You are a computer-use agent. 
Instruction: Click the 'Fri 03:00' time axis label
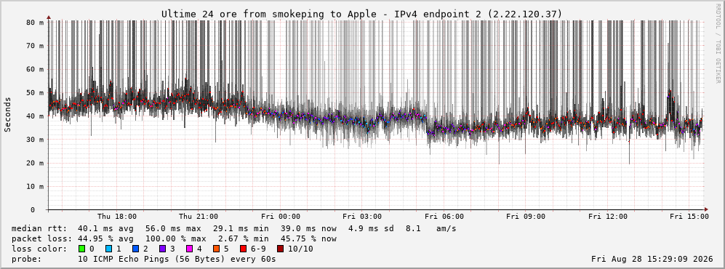pos(362,217)
